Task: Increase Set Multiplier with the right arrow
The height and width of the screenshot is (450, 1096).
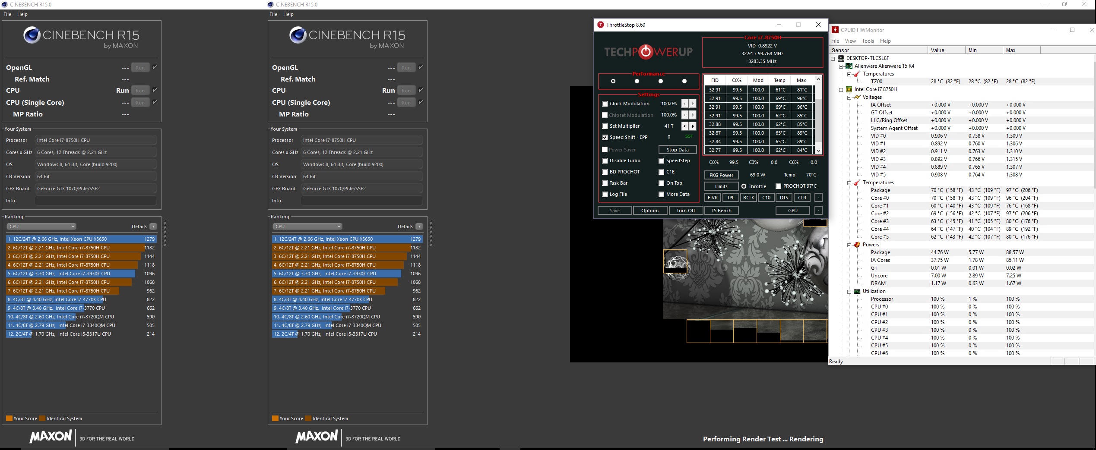Action: click(x=693, y=126)
